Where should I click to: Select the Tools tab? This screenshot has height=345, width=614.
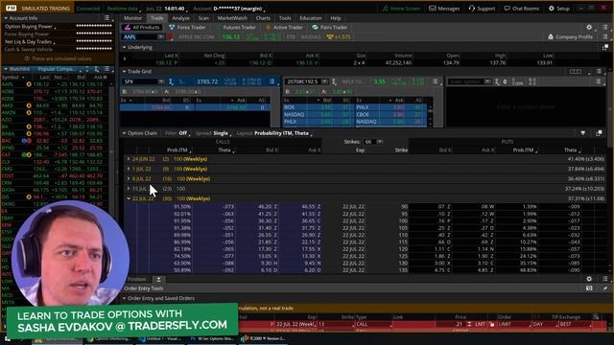pos(285,18)
